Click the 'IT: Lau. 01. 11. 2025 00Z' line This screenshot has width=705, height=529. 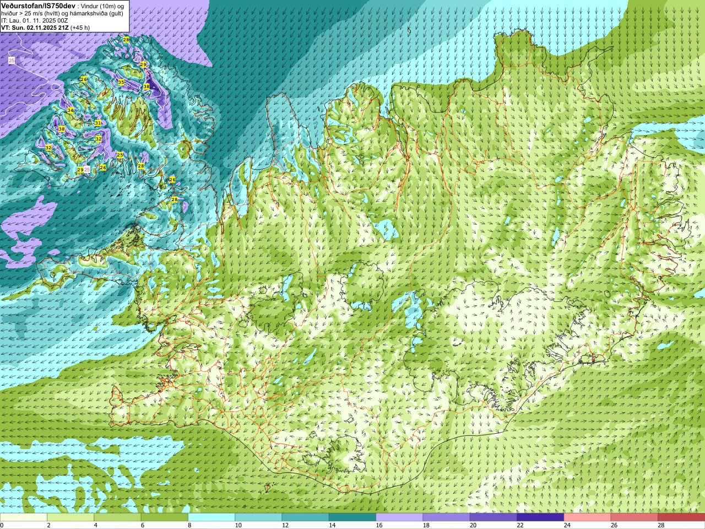click(x=34, y=20)
